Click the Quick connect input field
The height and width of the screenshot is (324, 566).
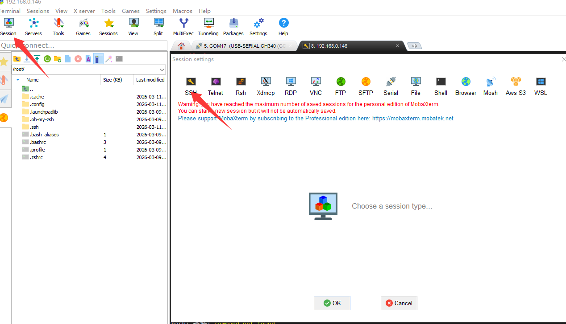click(x=83, y=45)
